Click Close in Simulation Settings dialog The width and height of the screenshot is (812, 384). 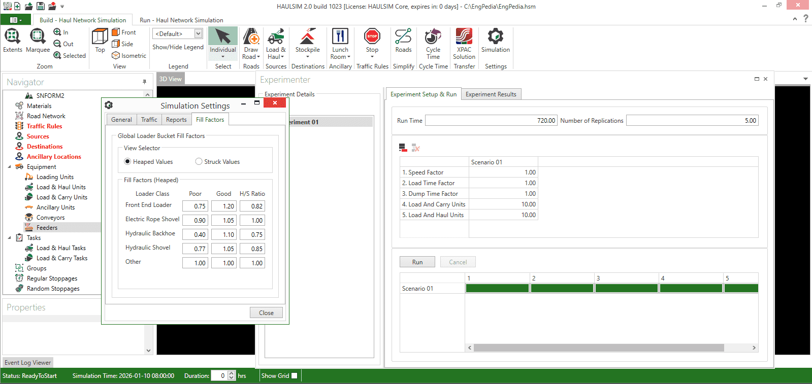(x=266, y=313)
